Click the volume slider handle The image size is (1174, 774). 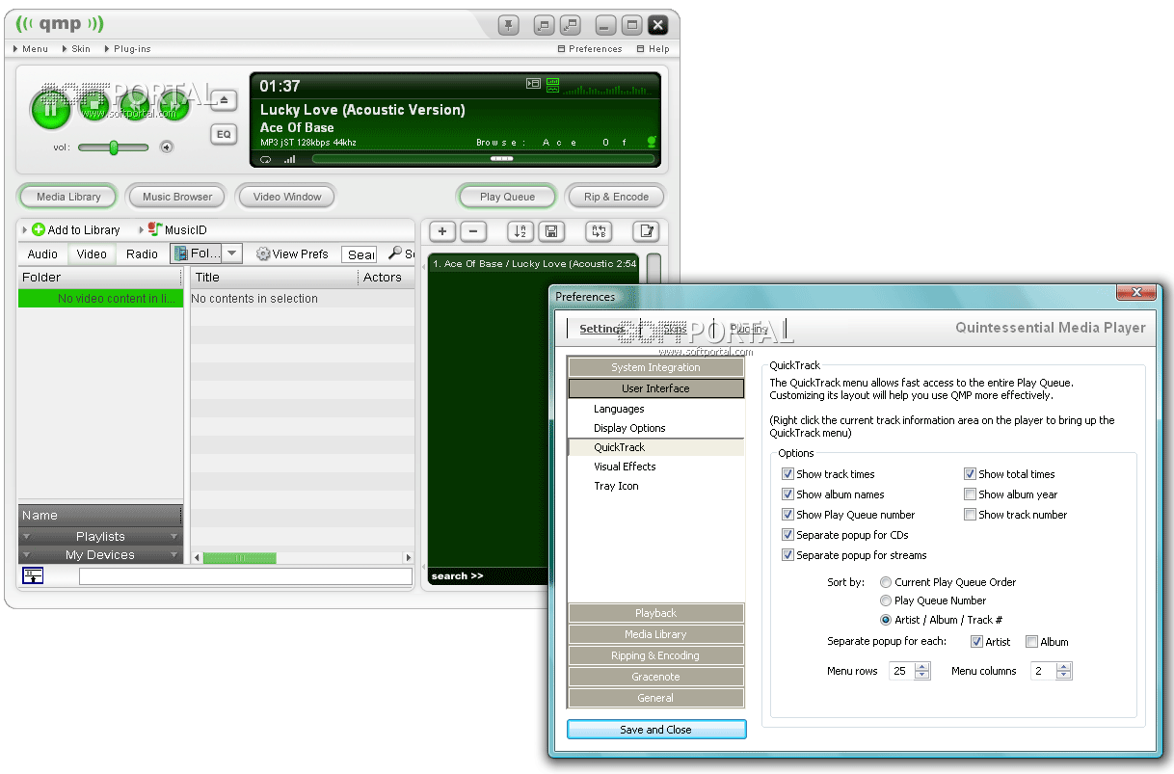click(x=113, y=147)
